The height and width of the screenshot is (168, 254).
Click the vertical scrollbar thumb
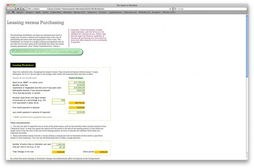coord(247,46)
